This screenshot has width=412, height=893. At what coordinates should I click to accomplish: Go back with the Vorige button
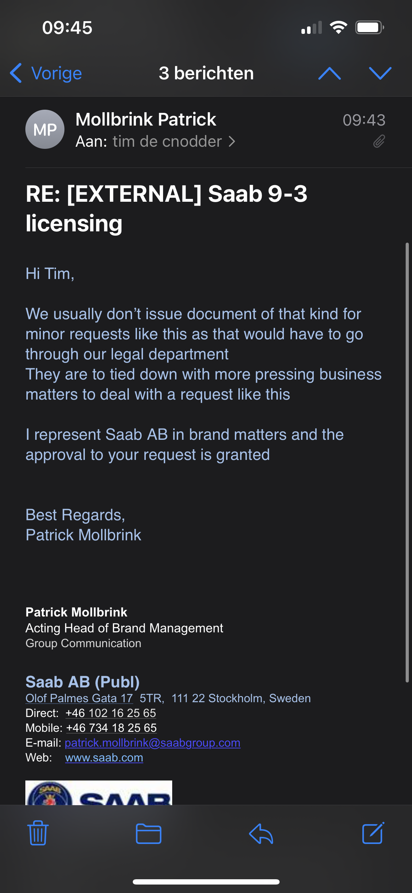(x=46, y=73)
